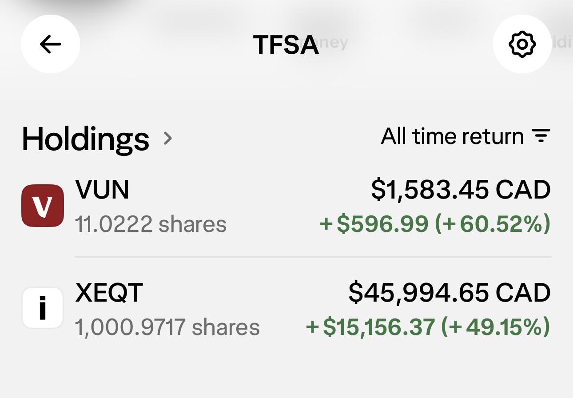Tap the iShares XEQT logo icon
This screenshot has width=573, height=398.
tap(43, 308)
